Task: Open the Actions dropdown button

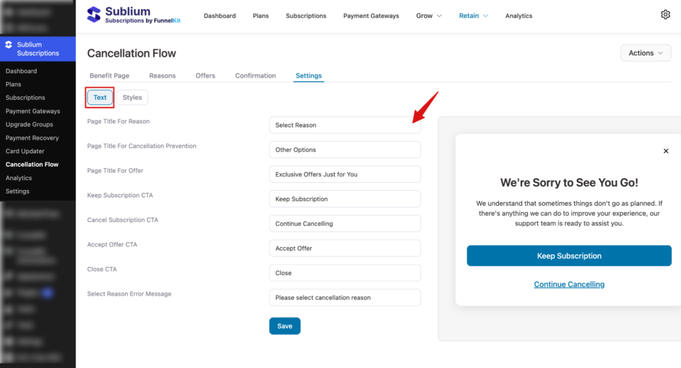Action: 645,53
